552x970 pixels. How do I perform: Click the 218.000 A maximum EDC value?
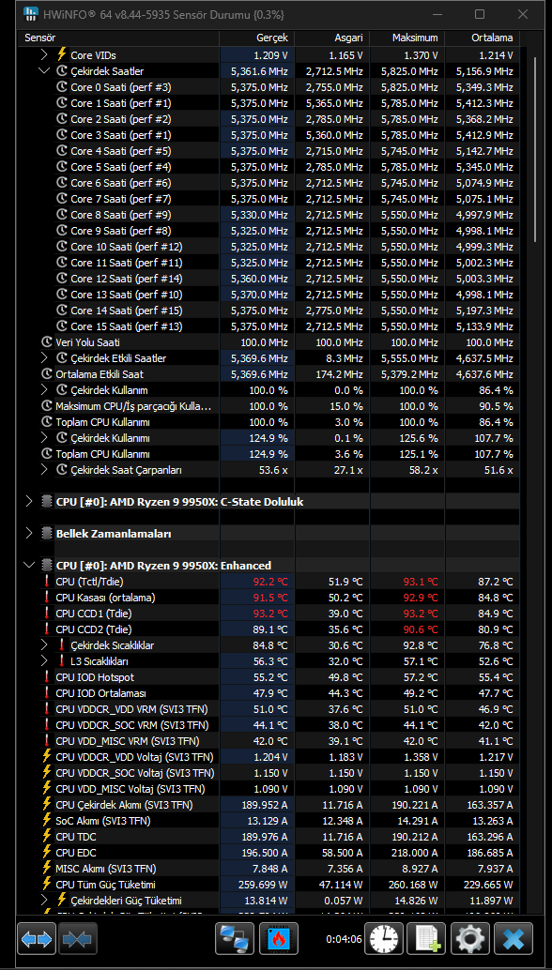(413, 853)
